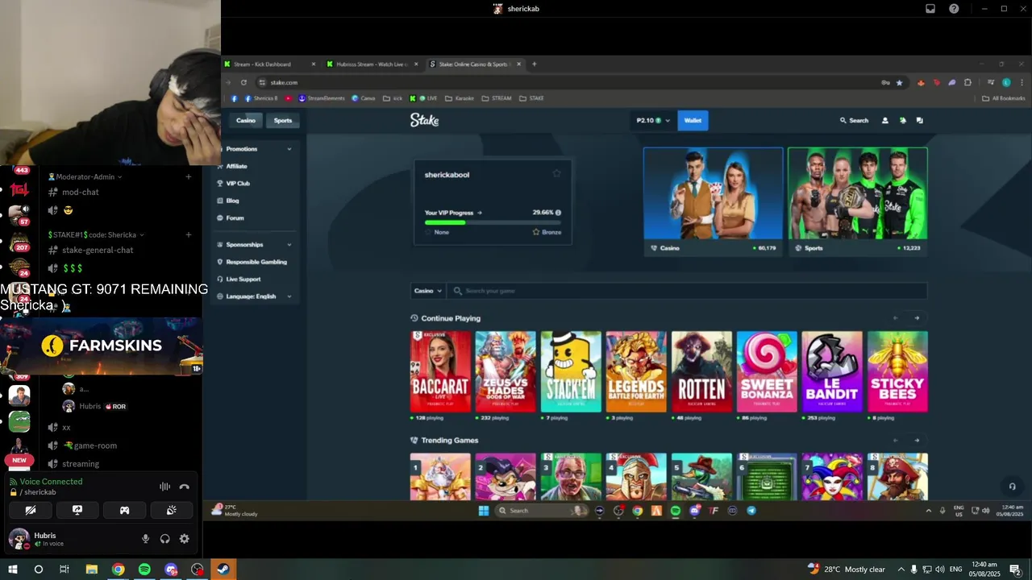Open the All Bookmarks folder
Image resolution: width=1032 pixels, height=580 pixels.
(1003, 98)
